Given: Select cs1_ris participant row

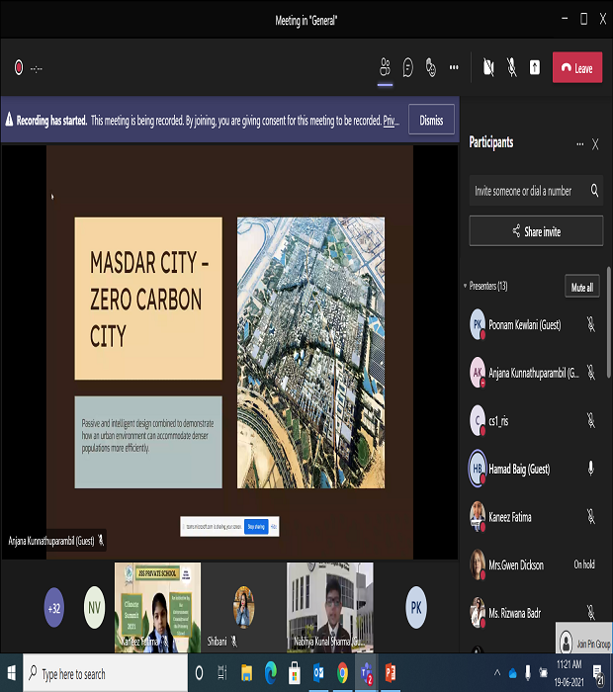Looking at the screenshot, I should click(535, 420).
